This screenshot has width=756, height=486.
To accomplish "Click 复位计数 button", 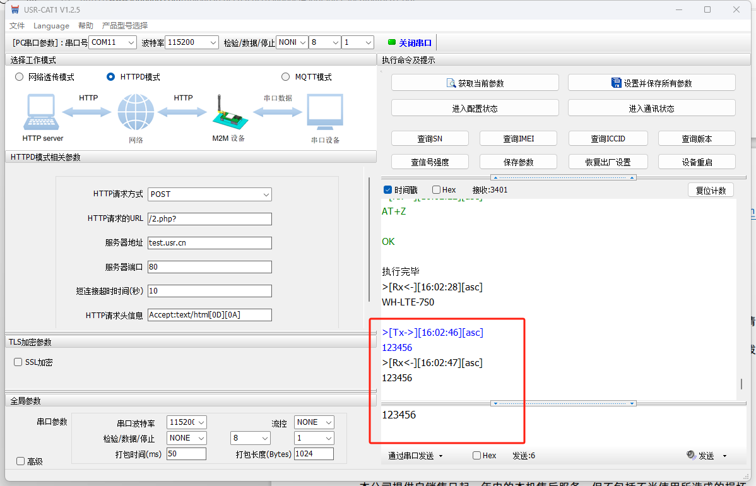I will (x=711, y=190).
